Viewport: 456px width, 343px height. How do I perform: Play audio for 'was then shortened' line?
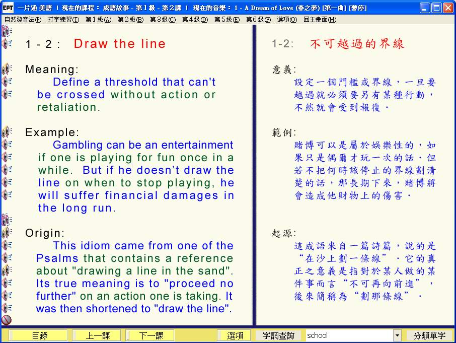point(7,308)
